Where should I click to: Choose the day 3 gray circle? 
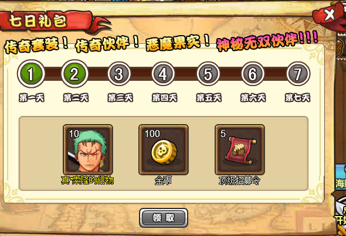(x=119, y=74)
